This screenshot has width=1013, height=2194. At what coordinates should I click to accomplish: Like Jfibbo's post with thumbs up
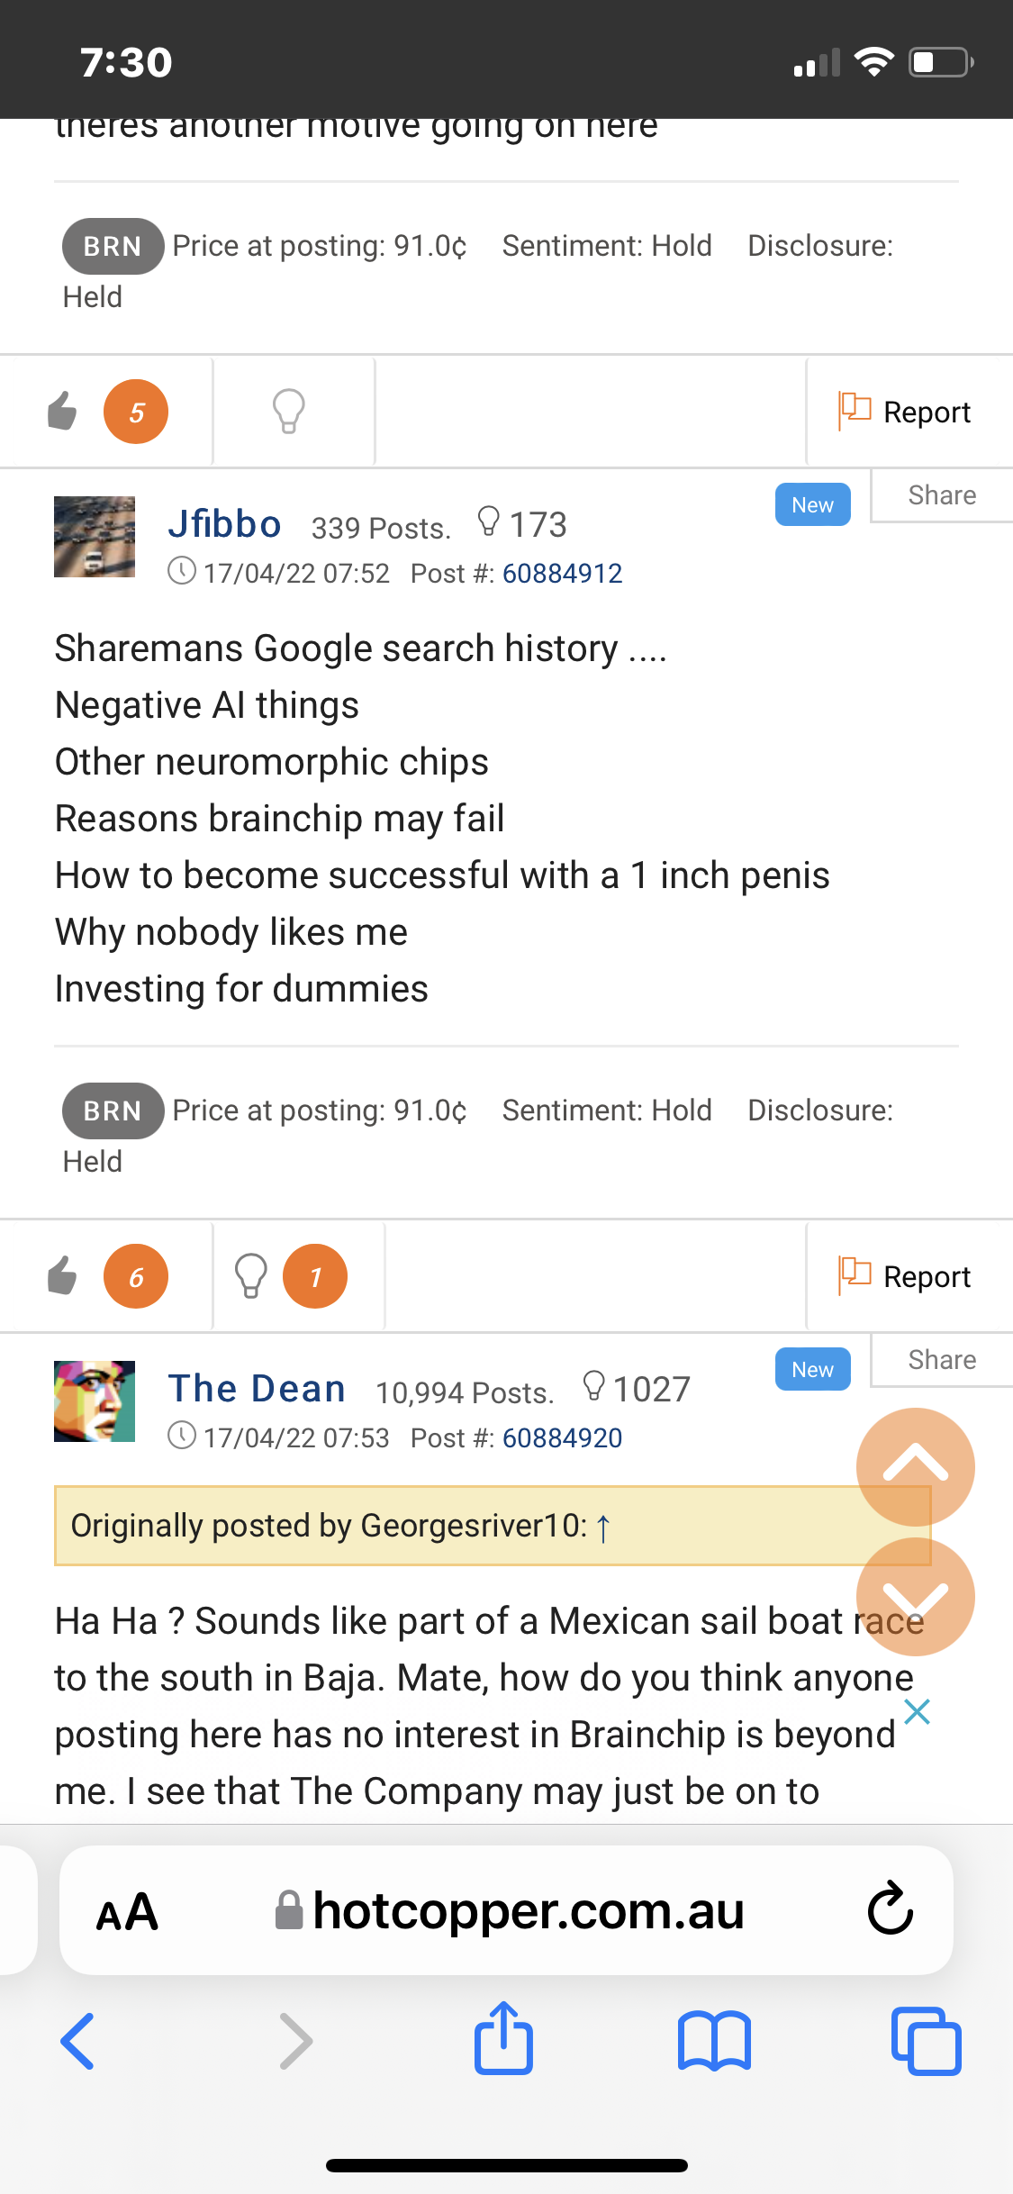[63, 1276]
